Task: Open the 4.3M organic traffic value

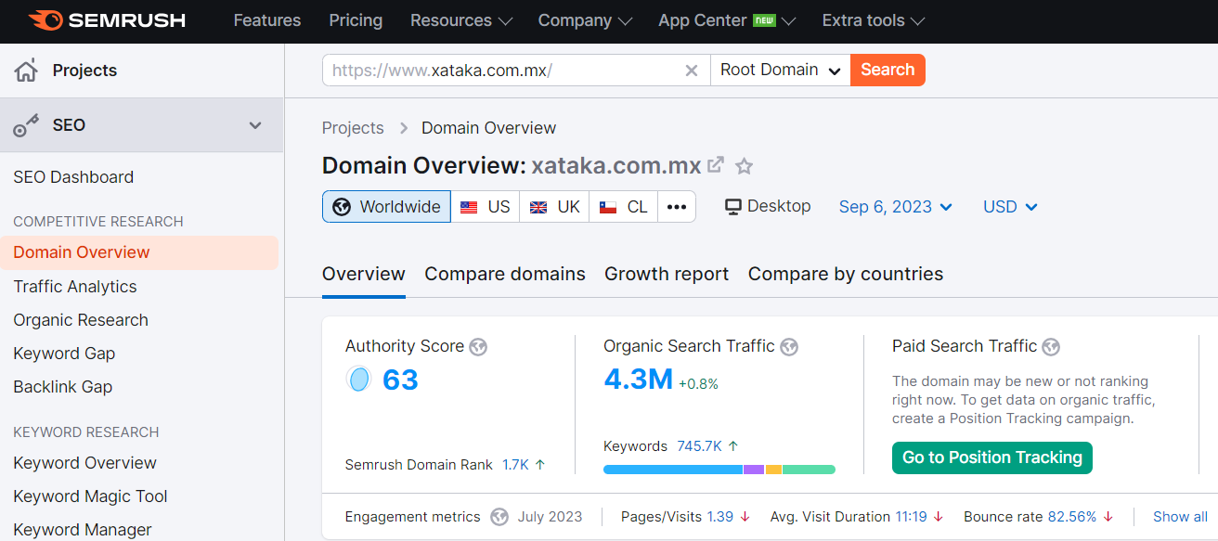Action: point(638,380)
